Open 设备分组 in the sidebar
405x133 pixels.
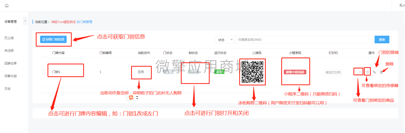click(11, 76)
